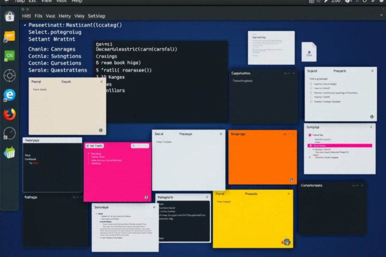Open the green OS icon in dock
Screen dimensions: 386x257
point(9,56)
